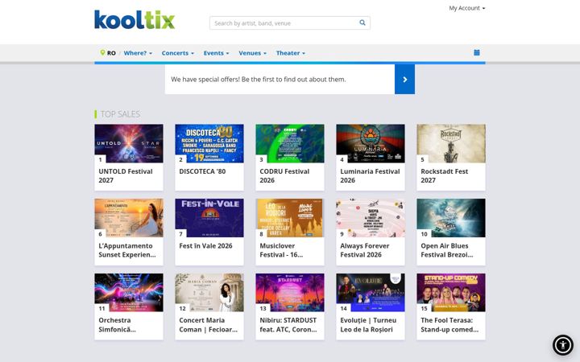Click the UNTOLD Festival 2027 title
580x362 pixels.
(126, 176)
